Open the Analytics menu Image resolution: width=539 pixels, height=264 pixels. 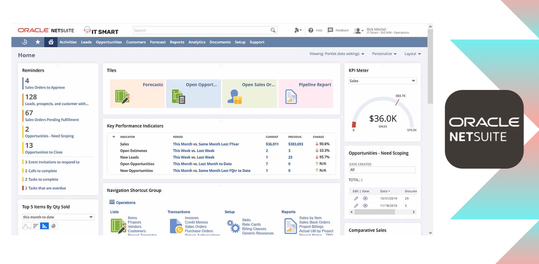coord(197,42)
